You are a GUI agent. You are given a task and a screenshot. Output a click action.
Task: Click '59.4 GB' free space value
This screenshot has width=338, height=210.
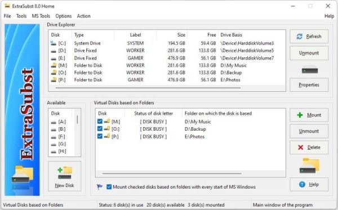(208, 43)
